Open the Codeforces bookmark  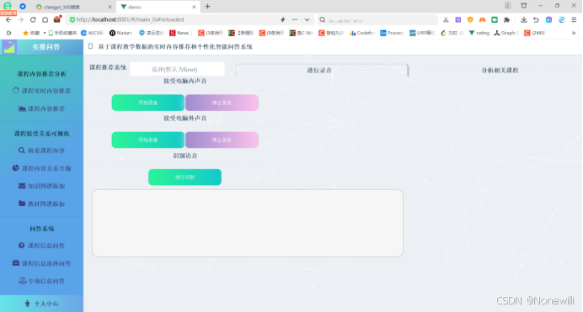click(361, 33)
